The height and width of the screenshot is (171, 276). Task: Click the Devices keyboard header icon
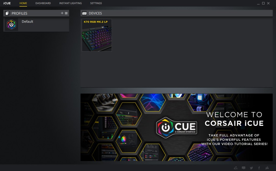point(84,13)
